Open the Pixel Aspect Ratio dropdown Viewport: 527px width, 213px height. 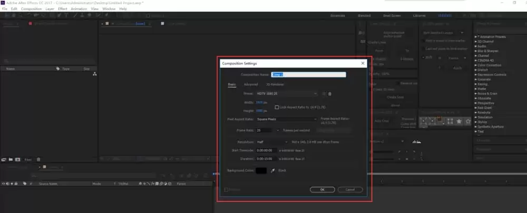[x=287, y=119]
